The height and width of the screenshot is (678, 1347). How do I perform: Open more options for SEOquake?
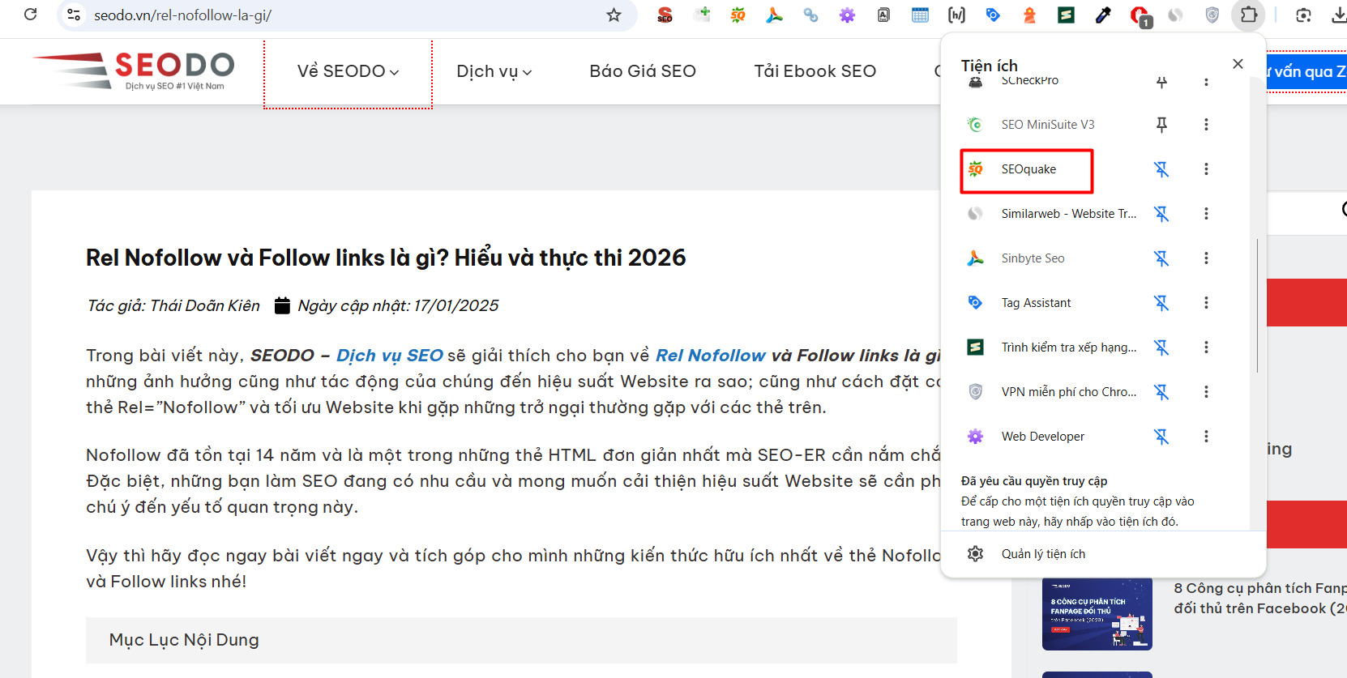click(1206, 169)
